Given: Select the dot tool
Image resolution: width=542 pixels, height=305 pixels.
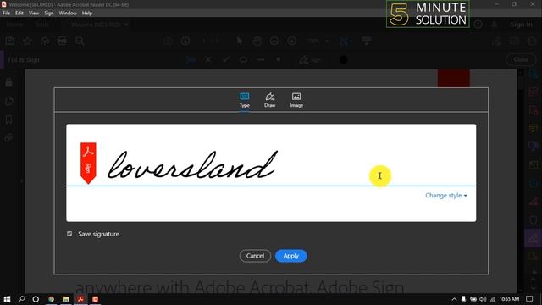Looking at the screenshot, I should click(279, 59).
